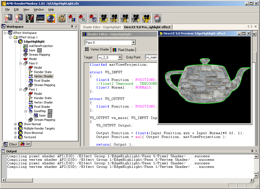Open the File menu
The image size is (260, 189).
point(7,10)
